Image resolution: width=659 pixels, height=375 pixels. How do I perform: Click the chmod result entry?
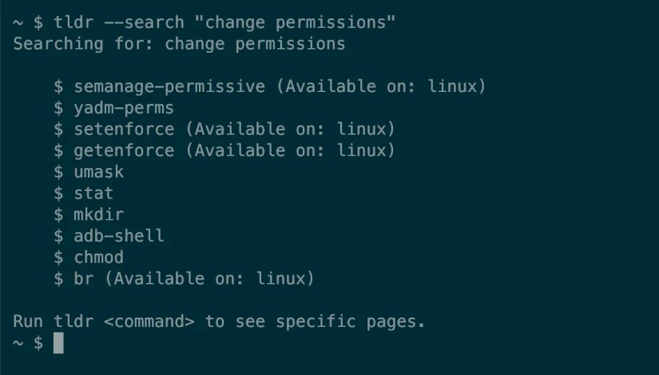tap(99, 257)
